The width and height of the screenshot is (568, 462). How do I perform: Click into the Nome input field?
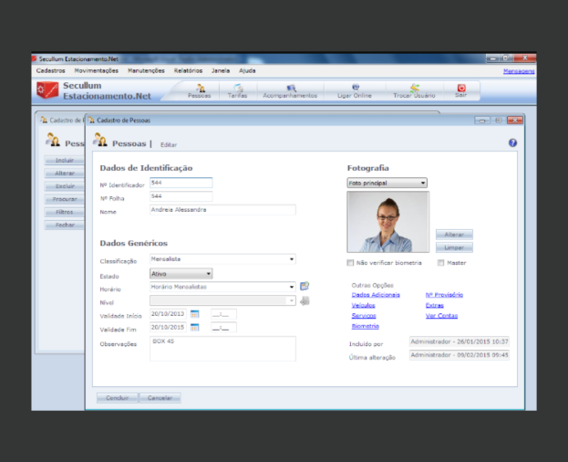(222, 210)
